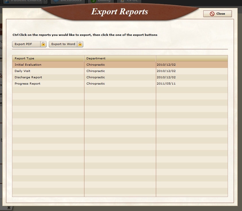This screenshot has height=211, width=242.
Task: Open the Billing tab in background
Action: point(101,1)
